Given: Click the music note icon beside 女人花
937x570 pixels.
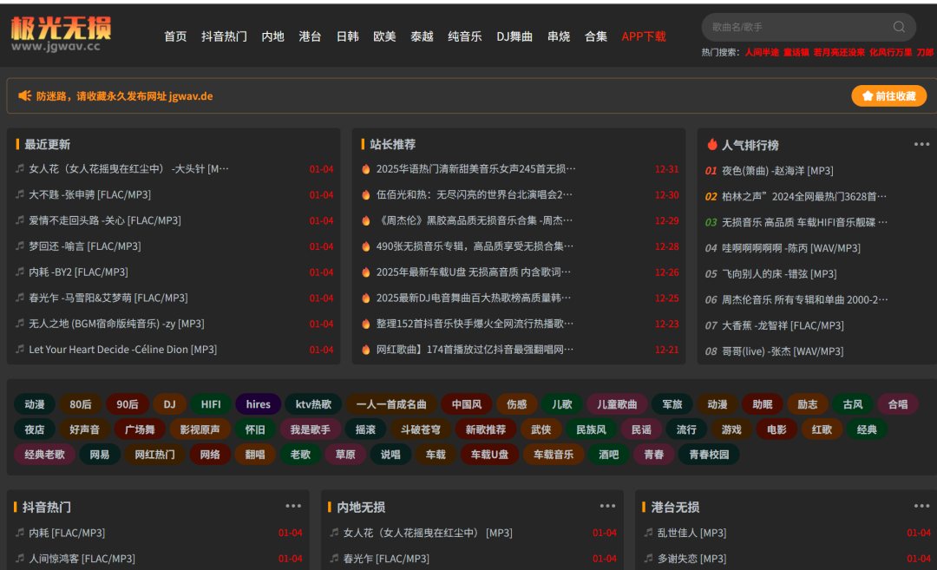Looking at the screenshot, I should coord(19,168).
